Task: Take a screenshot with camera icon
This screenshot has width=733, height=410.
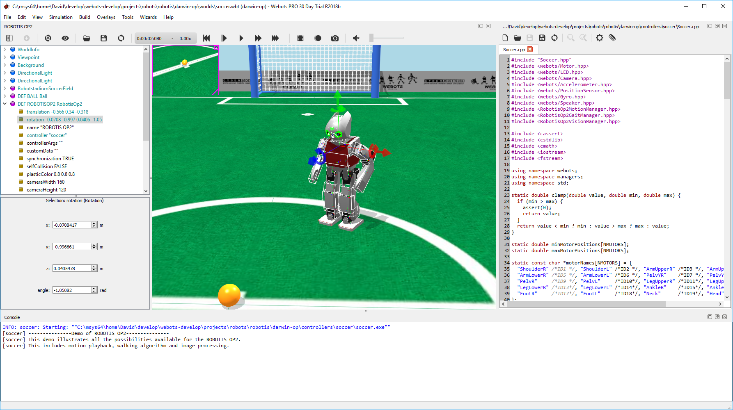Action: pyautogui.click(x=335, y=38)
